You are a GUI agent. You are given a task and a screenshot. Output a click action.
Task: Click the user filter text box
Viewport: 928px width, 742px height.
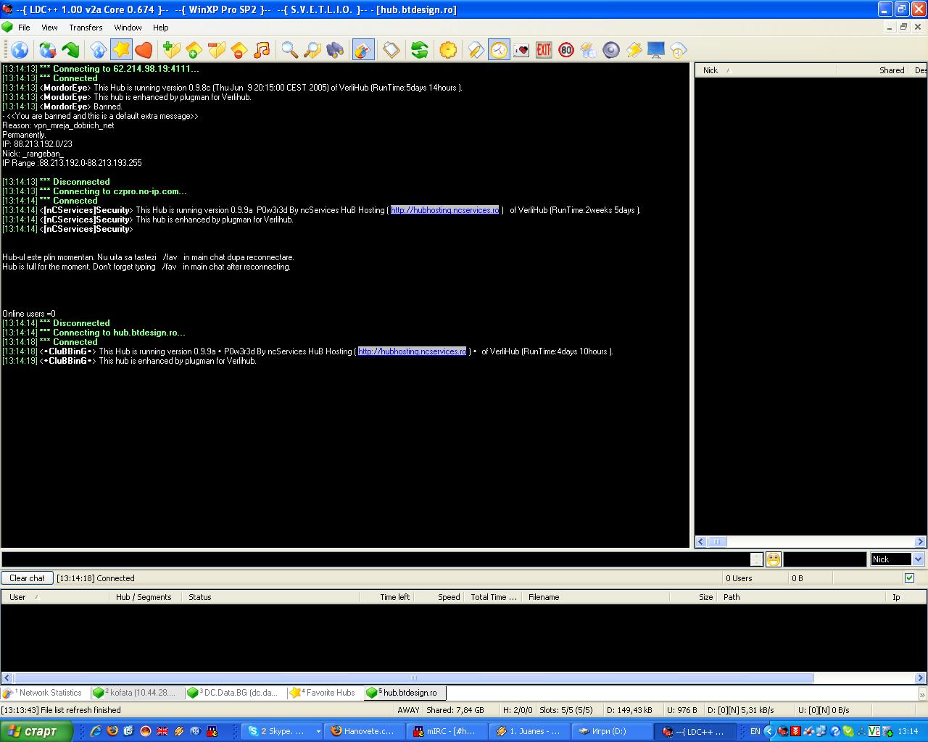pyautogui.click(x=825, y=559)
